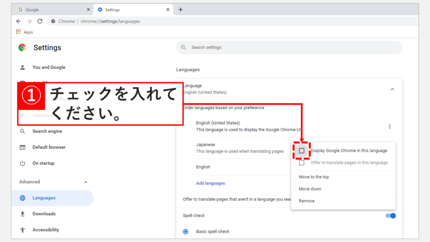The image size is (430, 242).
Task: Open the Search engine magnifier icon
Action: pyautogui.click(x=23, y=131)
